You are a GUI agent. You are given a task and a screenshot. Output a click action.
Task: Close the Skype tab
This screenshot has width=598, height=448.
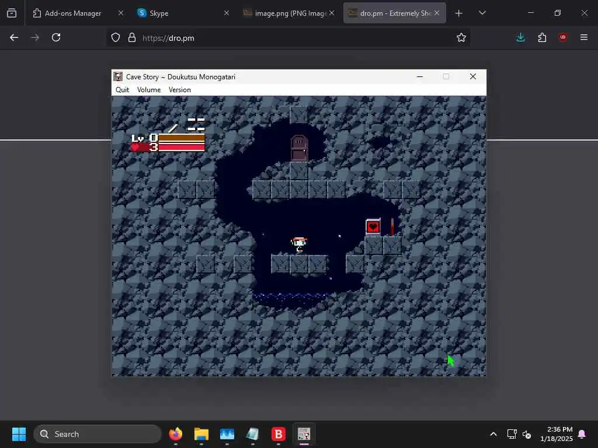point(226,13)
